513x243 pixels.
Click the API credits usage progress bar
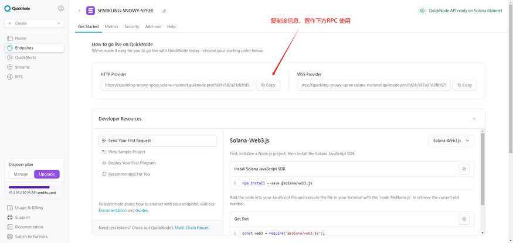[x=34, y=187]
